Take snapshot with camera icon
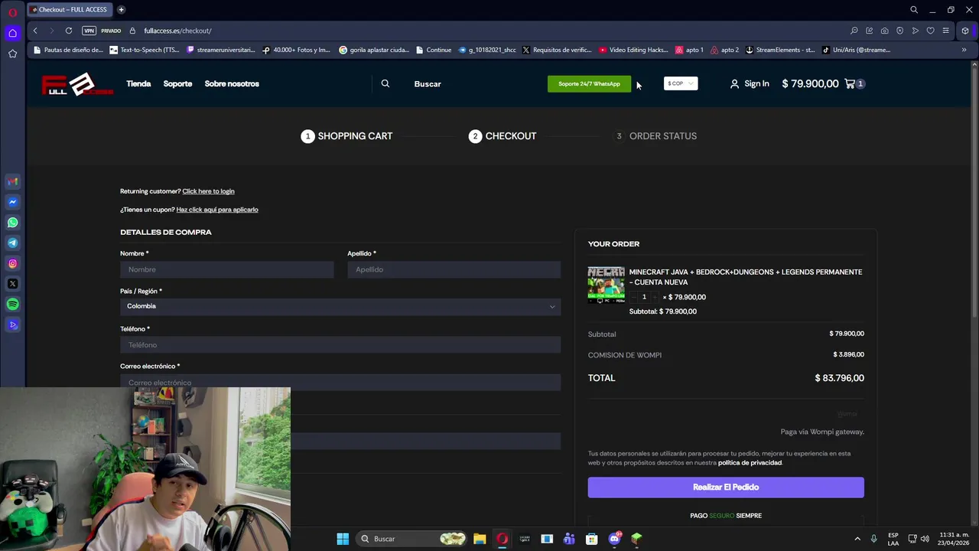Screen dimensions: 979x551 click(x=885, y=31)
